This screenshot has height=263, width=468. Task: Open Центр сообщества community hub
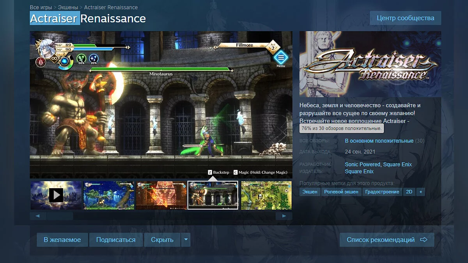pos(406,18)
